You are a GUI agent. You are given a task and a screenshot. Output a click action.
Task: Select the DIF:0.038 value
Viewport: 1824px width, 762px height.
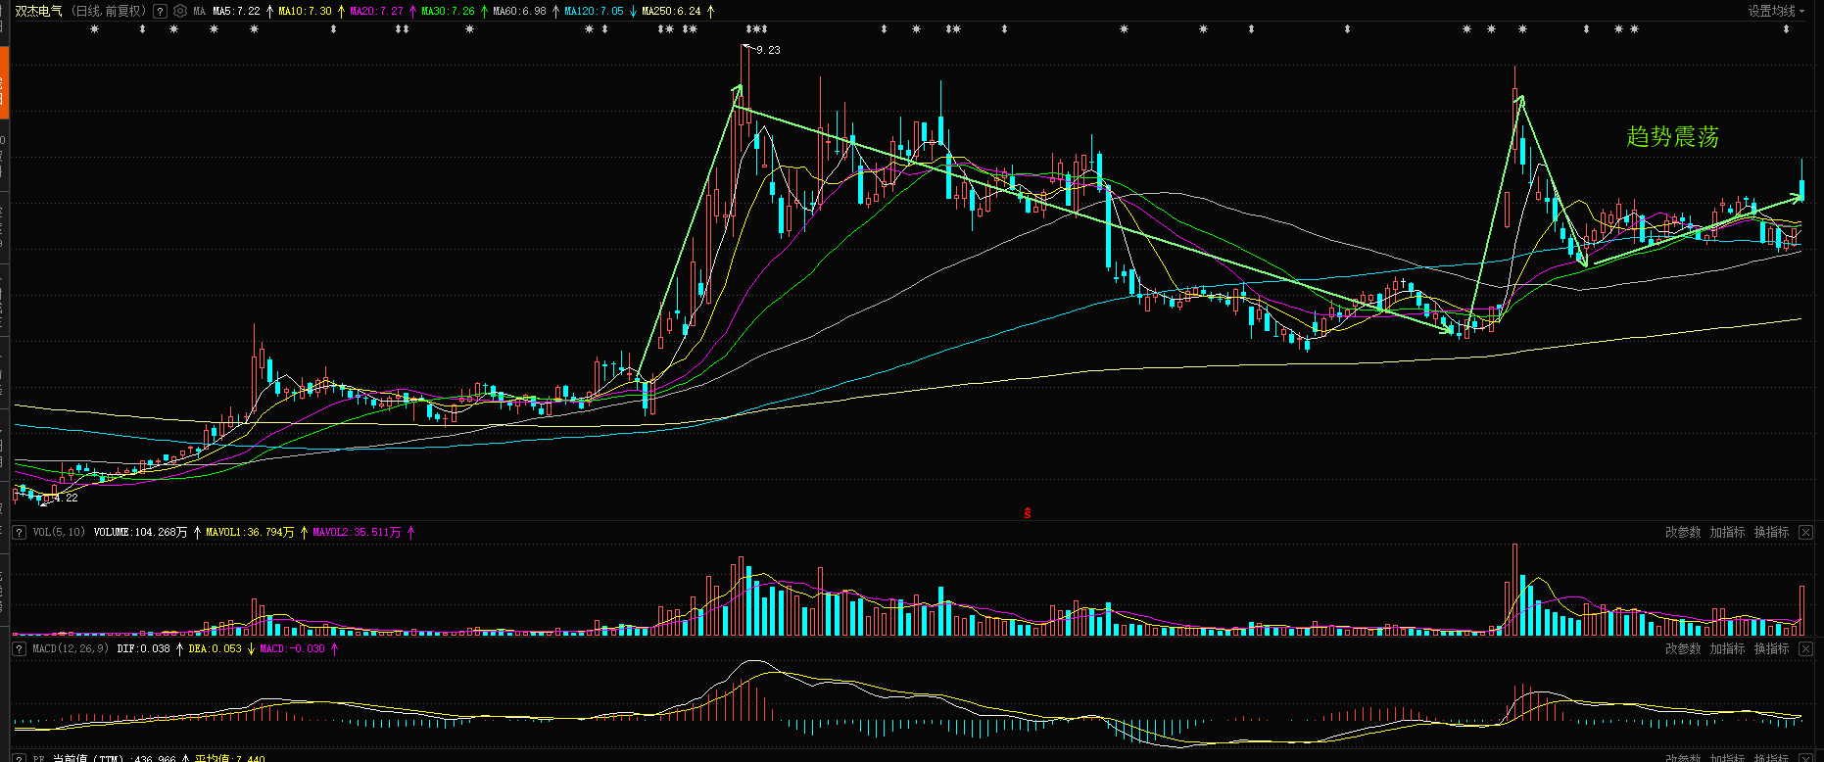coord(143,649)
